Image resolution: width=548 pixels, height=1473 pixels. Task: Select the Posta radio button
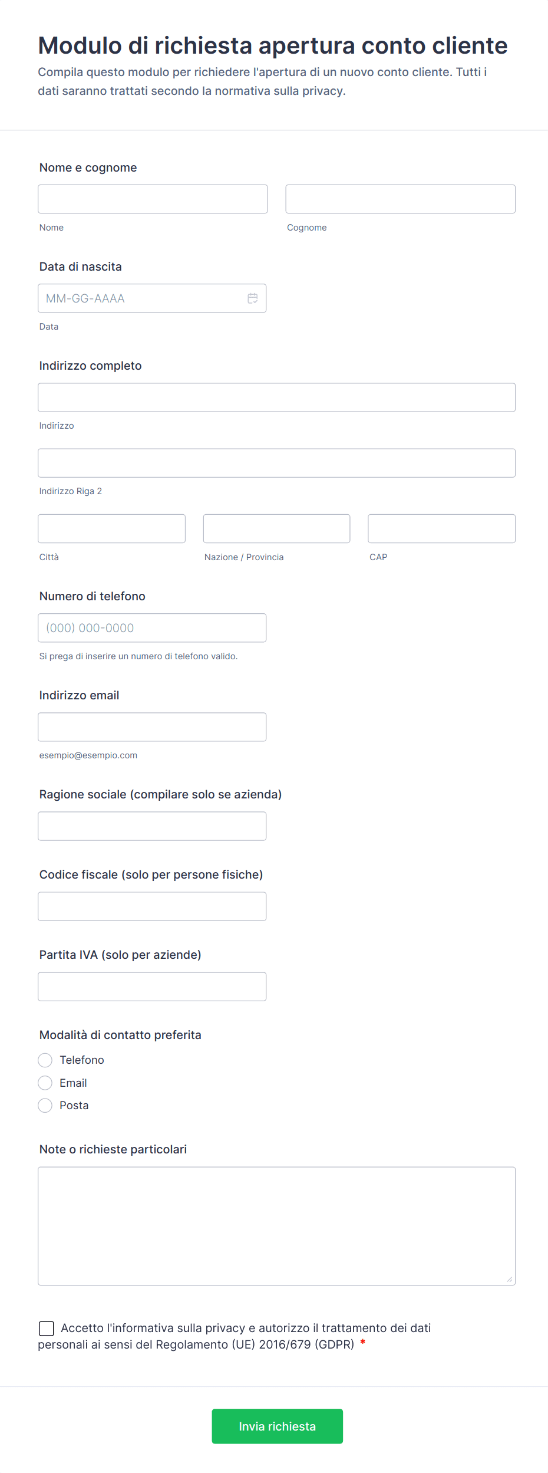45,1106
